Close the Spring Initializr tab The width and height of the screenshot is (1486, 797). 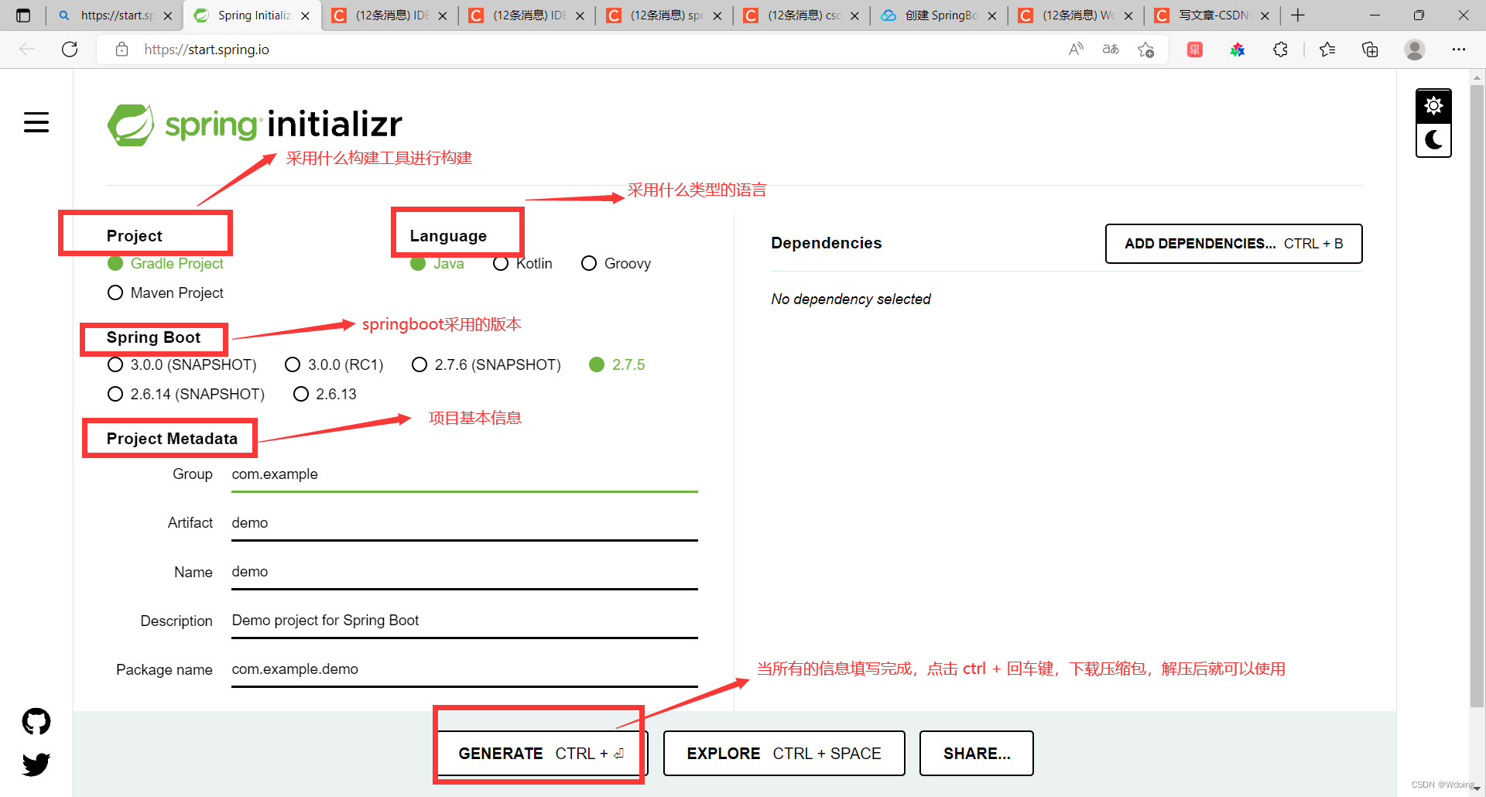[305, 15]
